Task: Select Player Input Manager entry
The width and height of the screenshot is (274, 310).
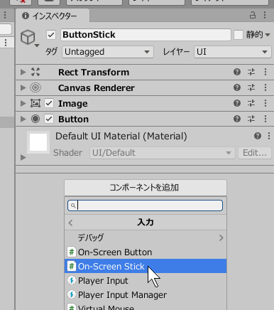Action: tap(146, 295)
